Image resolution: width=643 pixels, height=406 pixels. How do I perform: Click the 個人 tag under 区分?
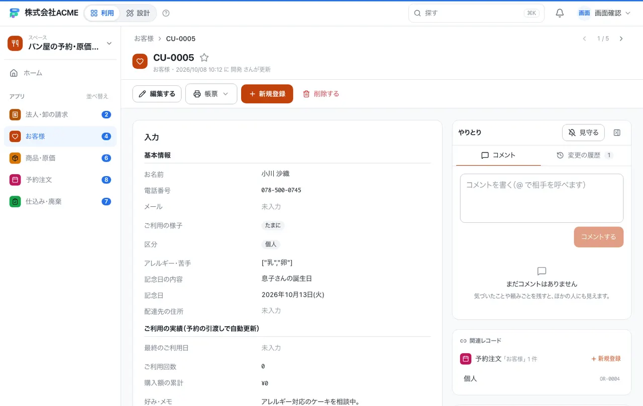(x=271, y=244)
